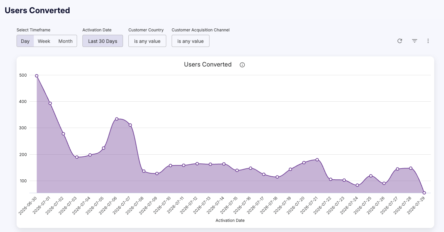The image size is (444, 232).
Task: Click the Users Converted page heading
Action: [x=37, y=10]
